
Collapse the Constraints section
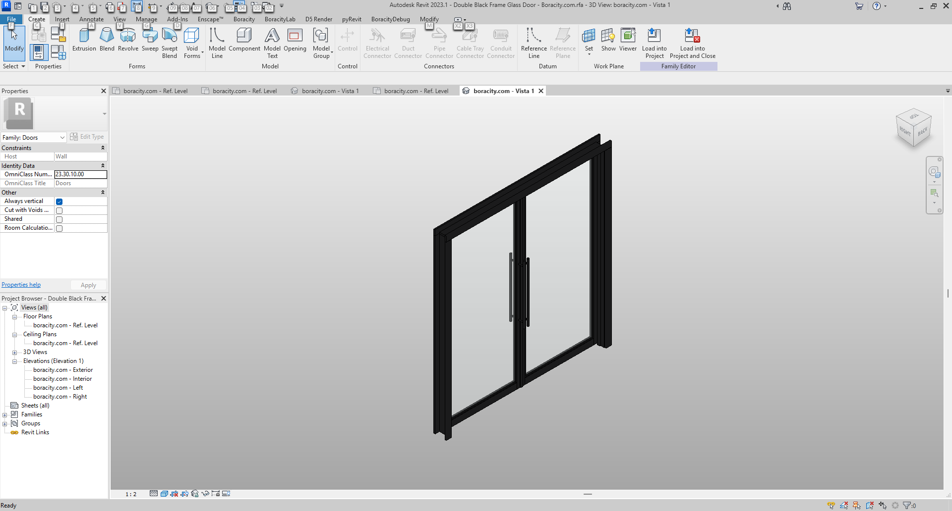[103, 148]
